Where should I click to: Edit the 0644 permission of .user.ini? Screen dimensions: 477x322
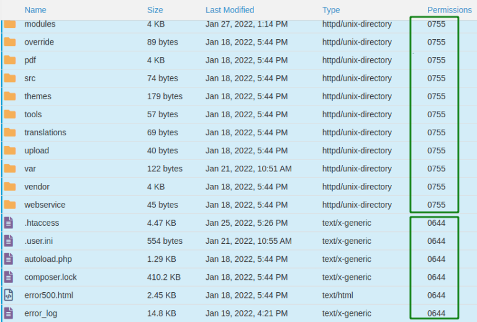click(437, 241)
